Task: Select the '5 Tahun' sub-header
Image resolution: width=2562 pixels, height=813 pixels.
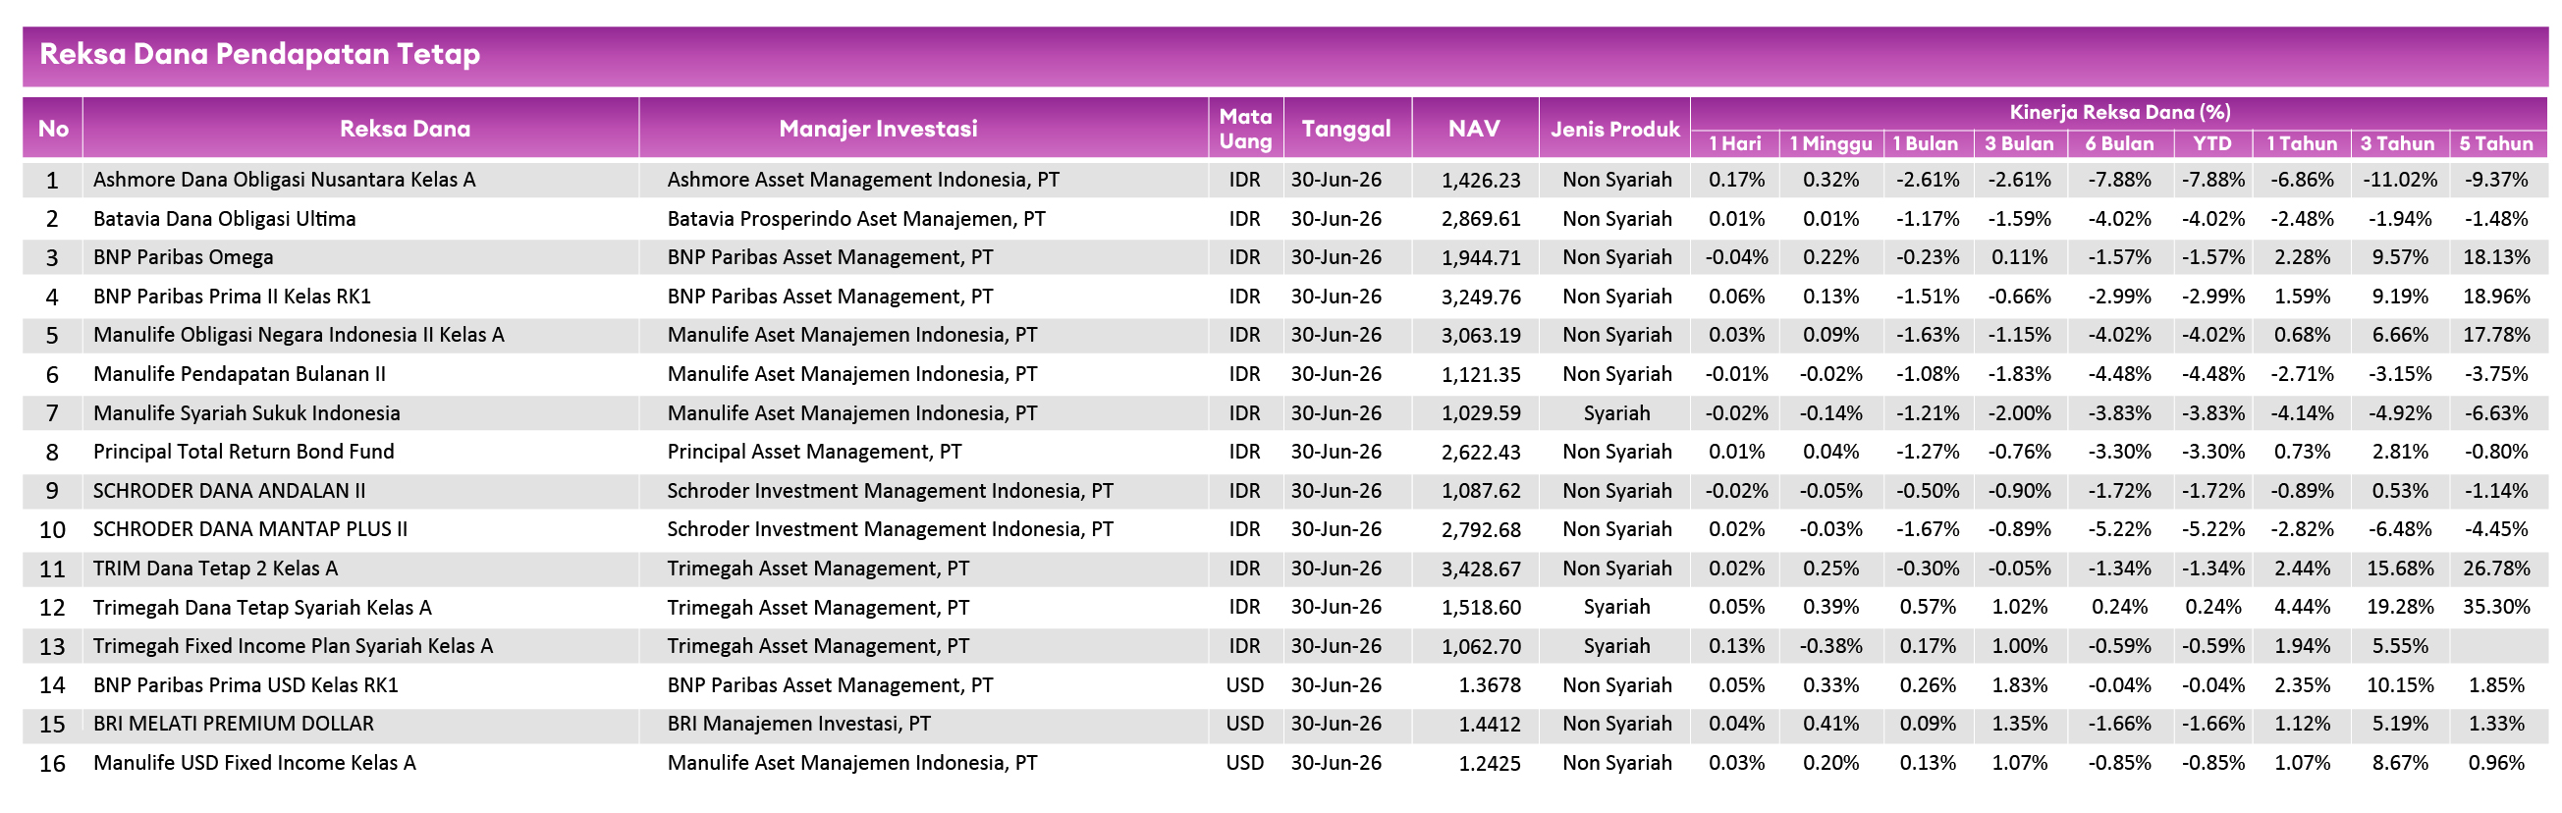Action: point(2495,143)
